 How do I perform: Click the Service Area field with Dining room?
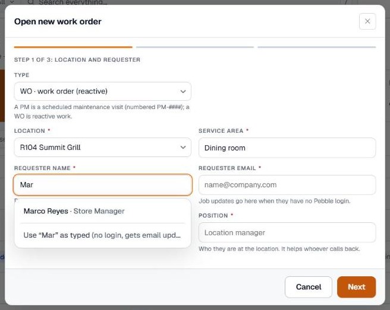click(x=287, y=148)
